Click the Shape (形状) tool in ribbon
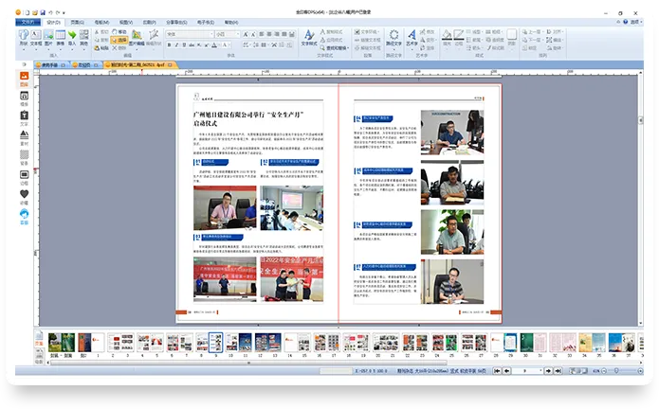The width and height of the screenshot is (659, 409). [x=23, y=37]
